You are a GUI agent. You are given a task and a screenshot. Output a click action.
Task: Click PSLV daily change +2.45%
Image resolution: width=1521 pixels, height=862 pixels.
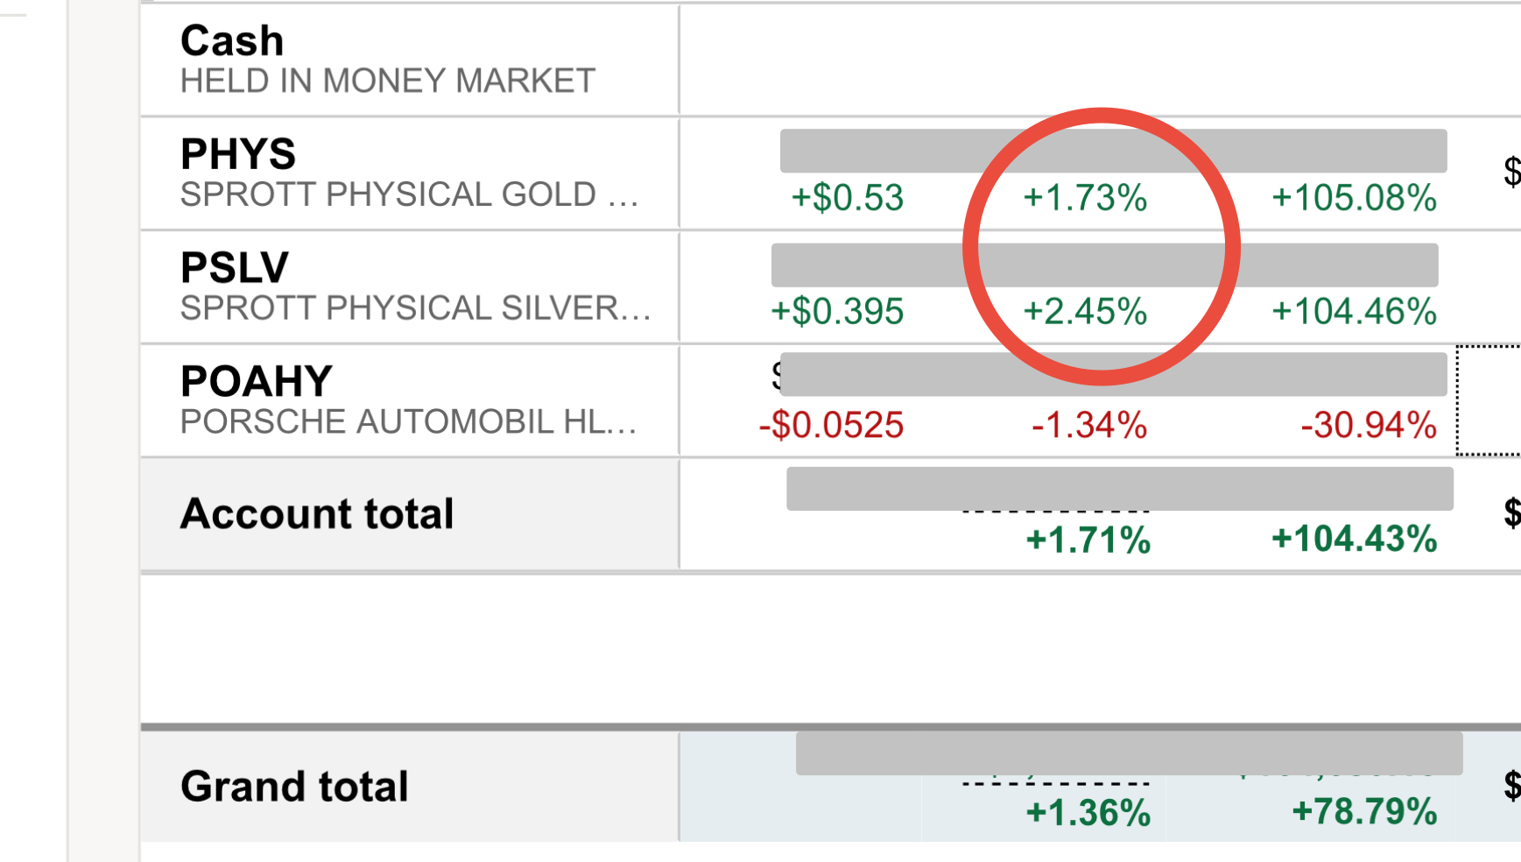[1085, 312]
